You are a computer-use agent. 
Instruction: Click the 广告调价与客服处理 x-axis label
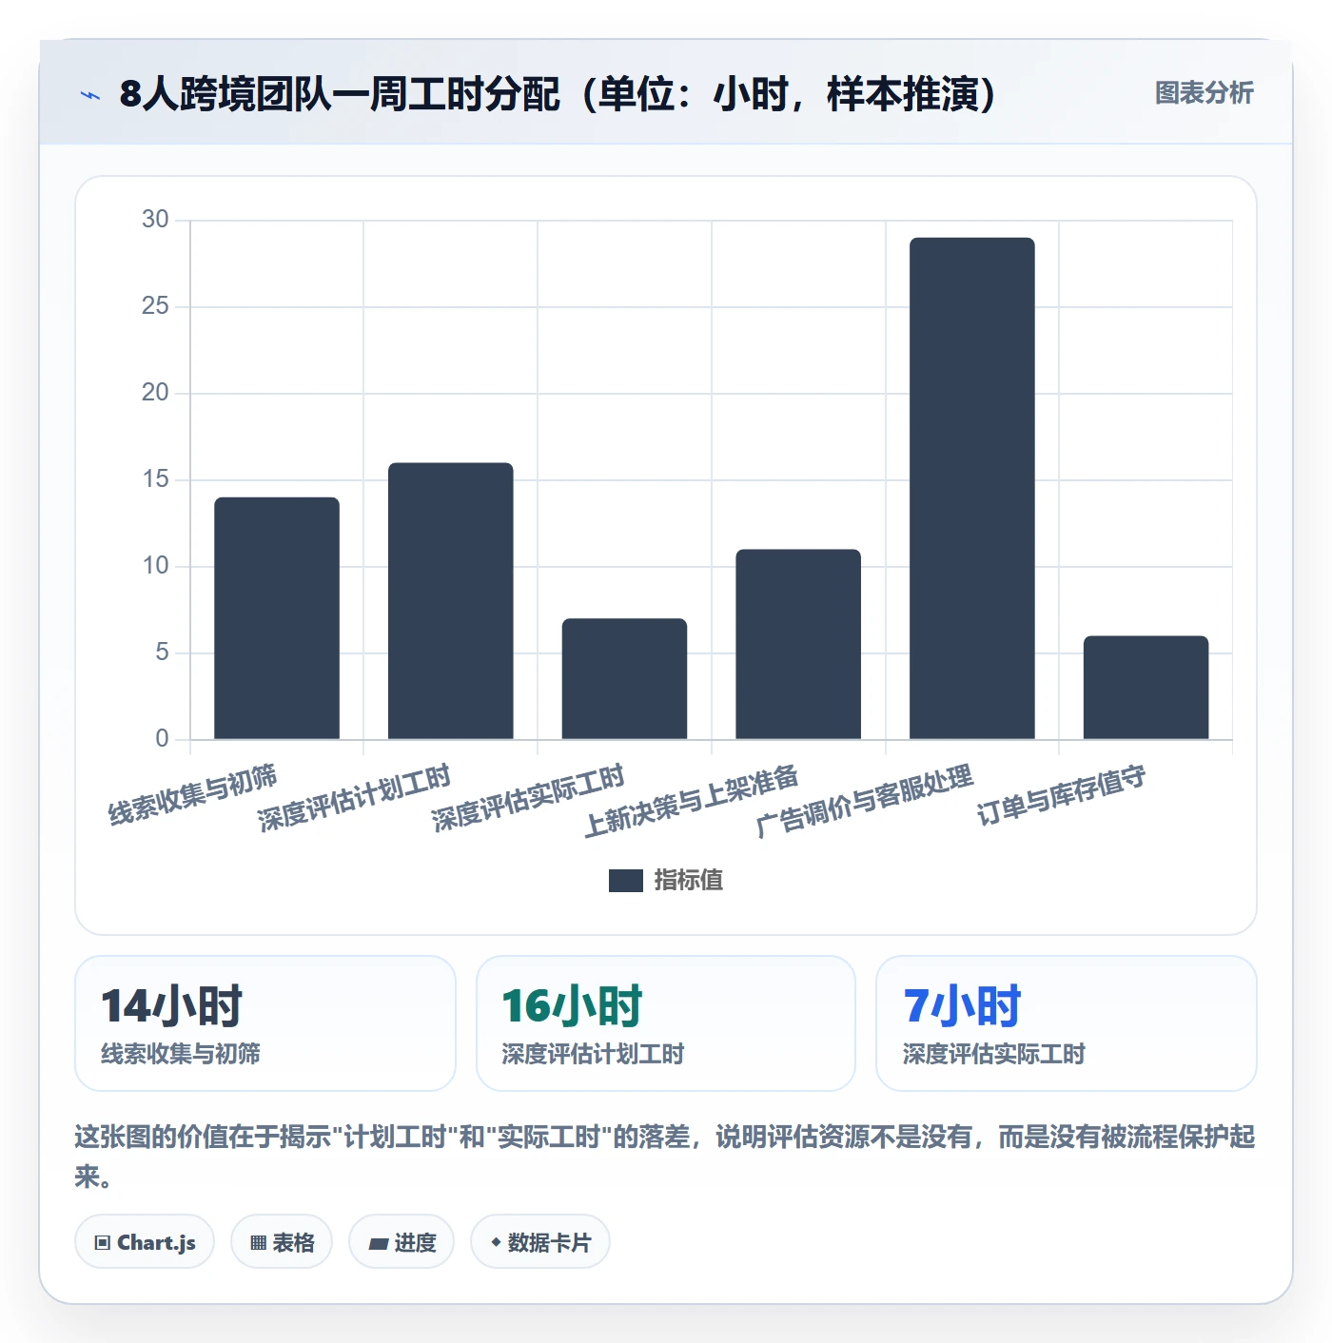[865, 802]
